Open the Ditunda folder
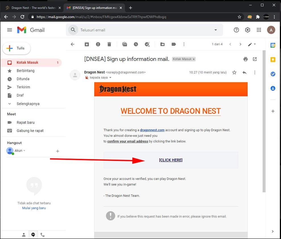 pyautogui.click(x=23, y=79)
